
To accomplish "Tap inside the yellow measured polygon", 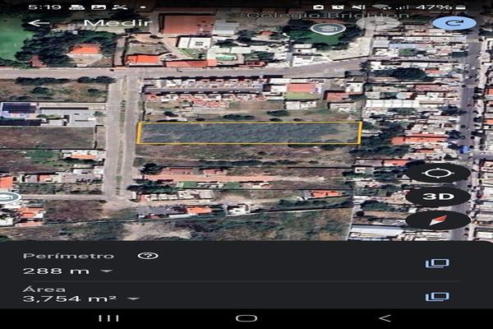I will 249,133.
